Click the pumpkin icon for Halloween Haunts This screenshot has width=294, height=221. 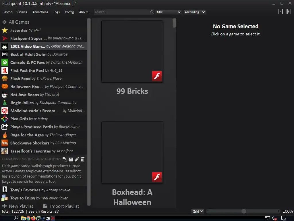[x=5, y=86]
